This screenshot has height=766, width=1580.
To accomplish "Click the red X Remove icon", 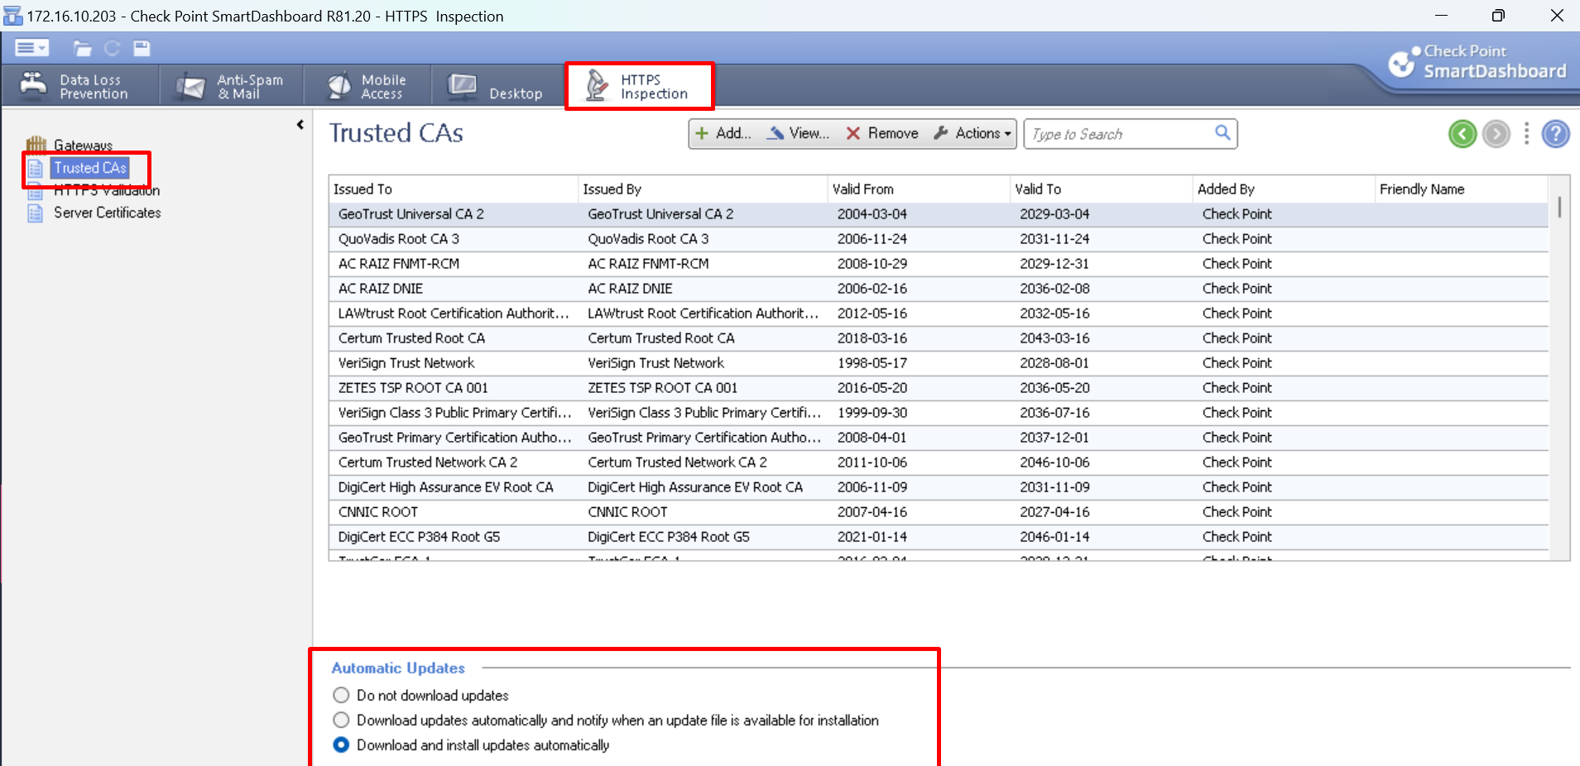I will tap(853, 133).
